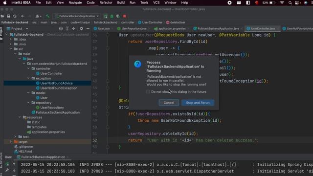Click the Save All floppy icon
This screenshot has width=313, height=176.
pos(8,16)
